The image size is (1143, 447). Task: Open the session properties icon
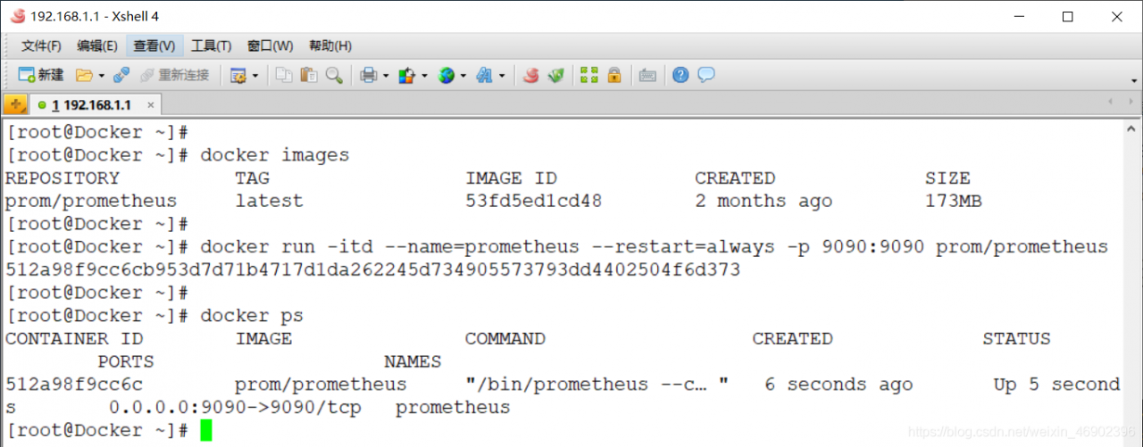(238, 75)
